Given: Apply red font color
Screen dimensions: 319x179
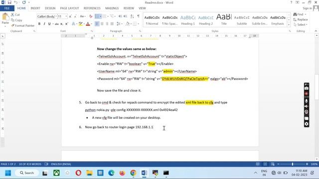Looking at the screenshot, I should 88,24.
